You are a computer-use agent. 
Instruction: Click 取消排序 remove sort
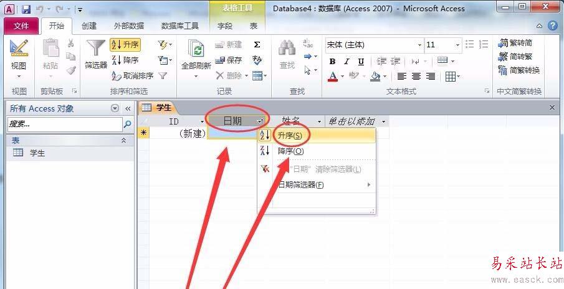[133, 75]
